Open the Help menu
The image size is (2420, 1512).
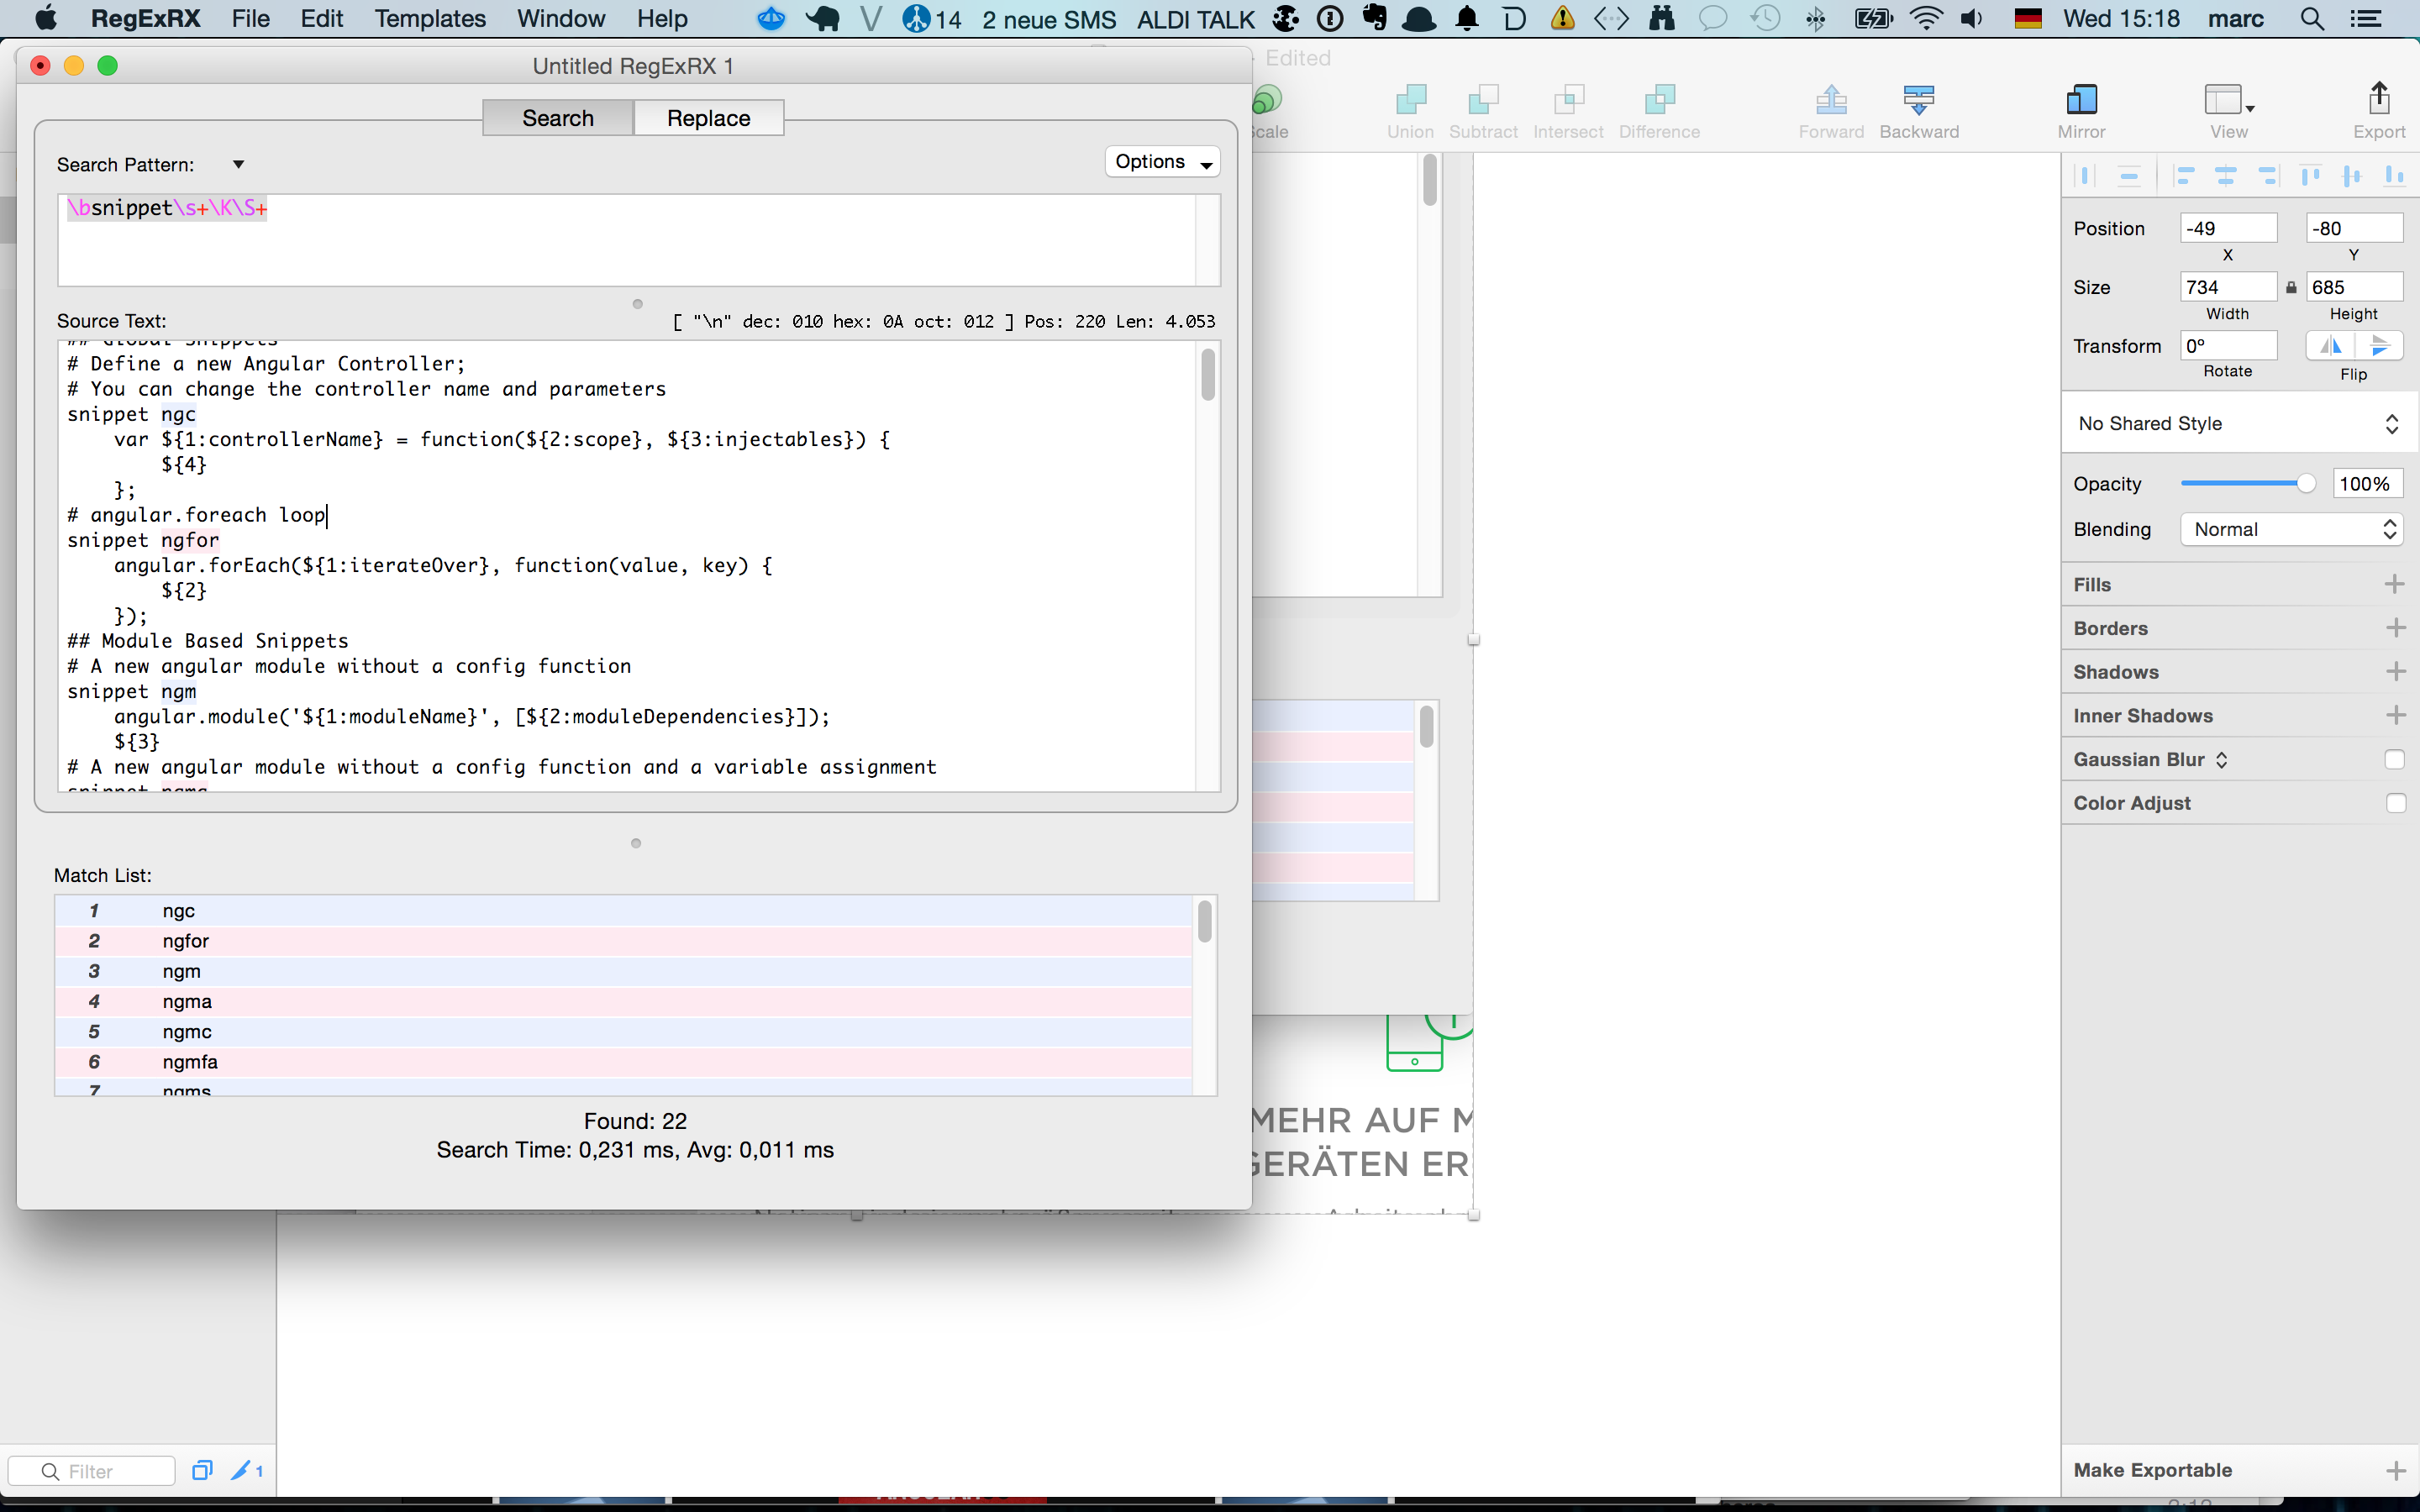662,19
